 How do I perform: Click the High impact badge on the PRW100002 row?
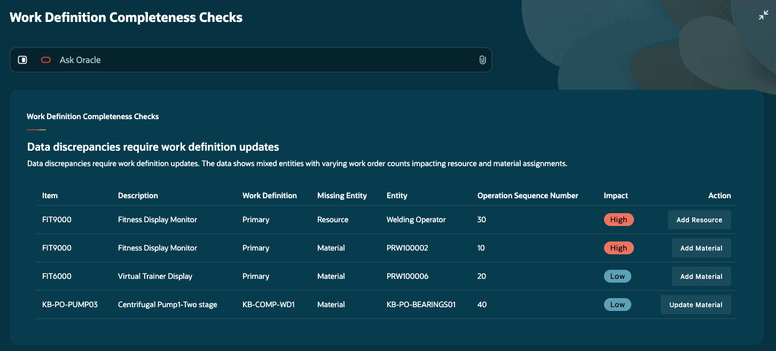pyautogui.click(x=618, y=248)
